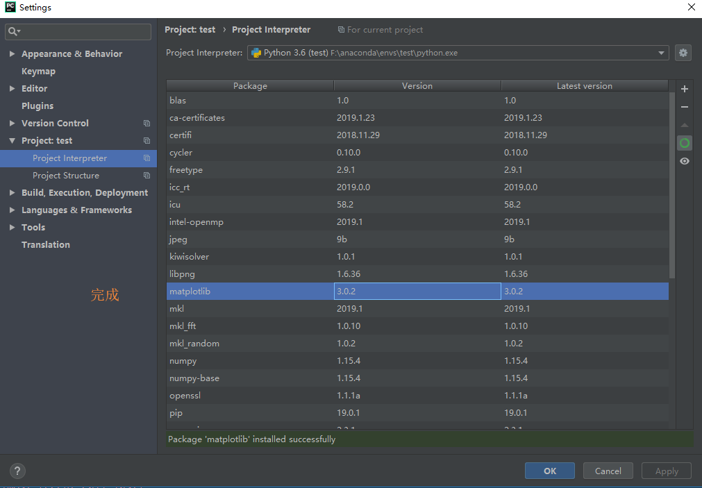Expand the Version Control section arrow
The image size is (702, 488).
coord(12,123)
